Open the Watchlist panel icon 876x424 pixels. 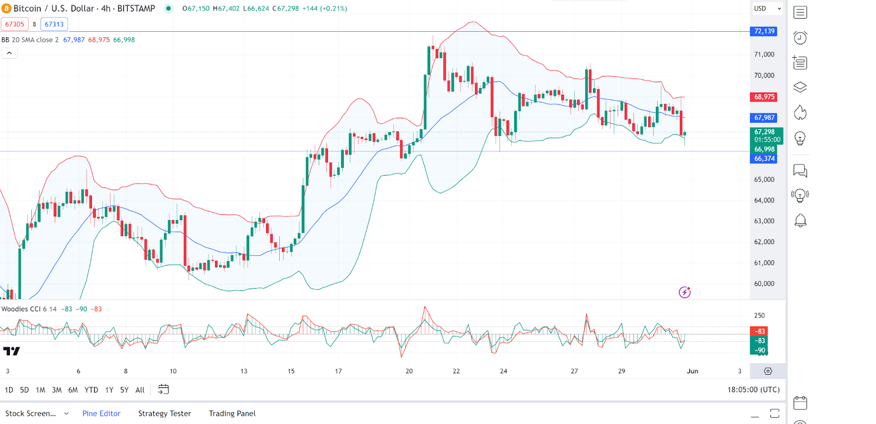tap(800, 12)
